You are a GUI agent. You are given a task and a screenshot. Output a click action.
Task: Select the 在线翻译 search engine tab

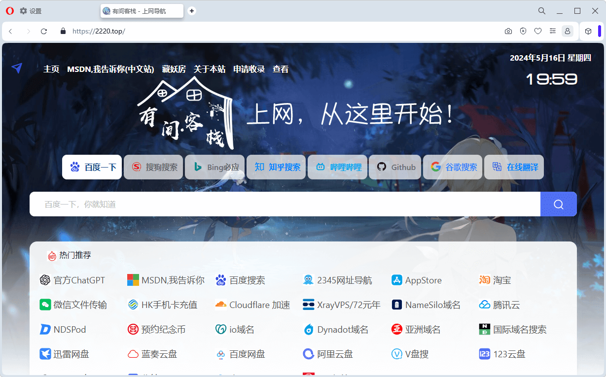[x=514, y=167]
